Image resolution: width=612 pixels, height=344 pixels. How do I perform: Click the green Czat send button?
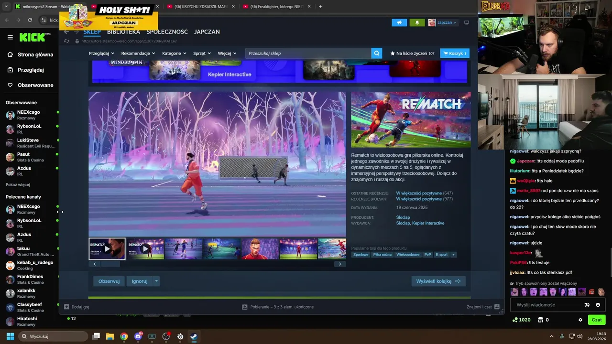pyautogui.click(x=597, y=320)
